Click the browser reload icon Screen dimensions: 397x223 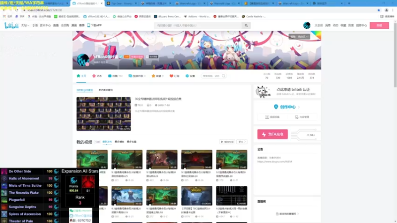17,10
